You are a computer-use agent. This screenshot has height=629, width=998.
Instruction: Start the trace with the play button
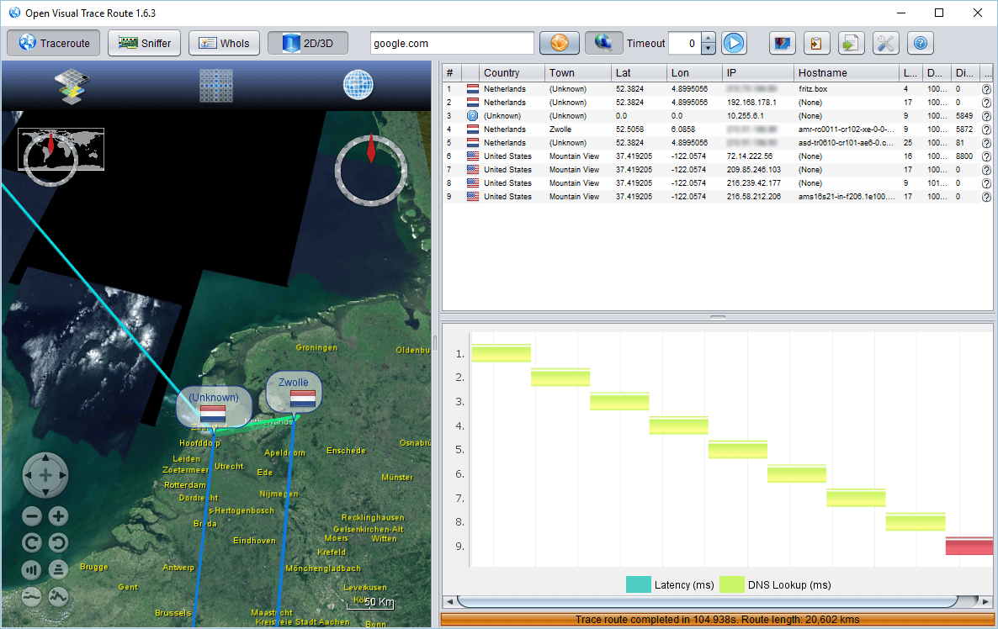tap(733, 43)
